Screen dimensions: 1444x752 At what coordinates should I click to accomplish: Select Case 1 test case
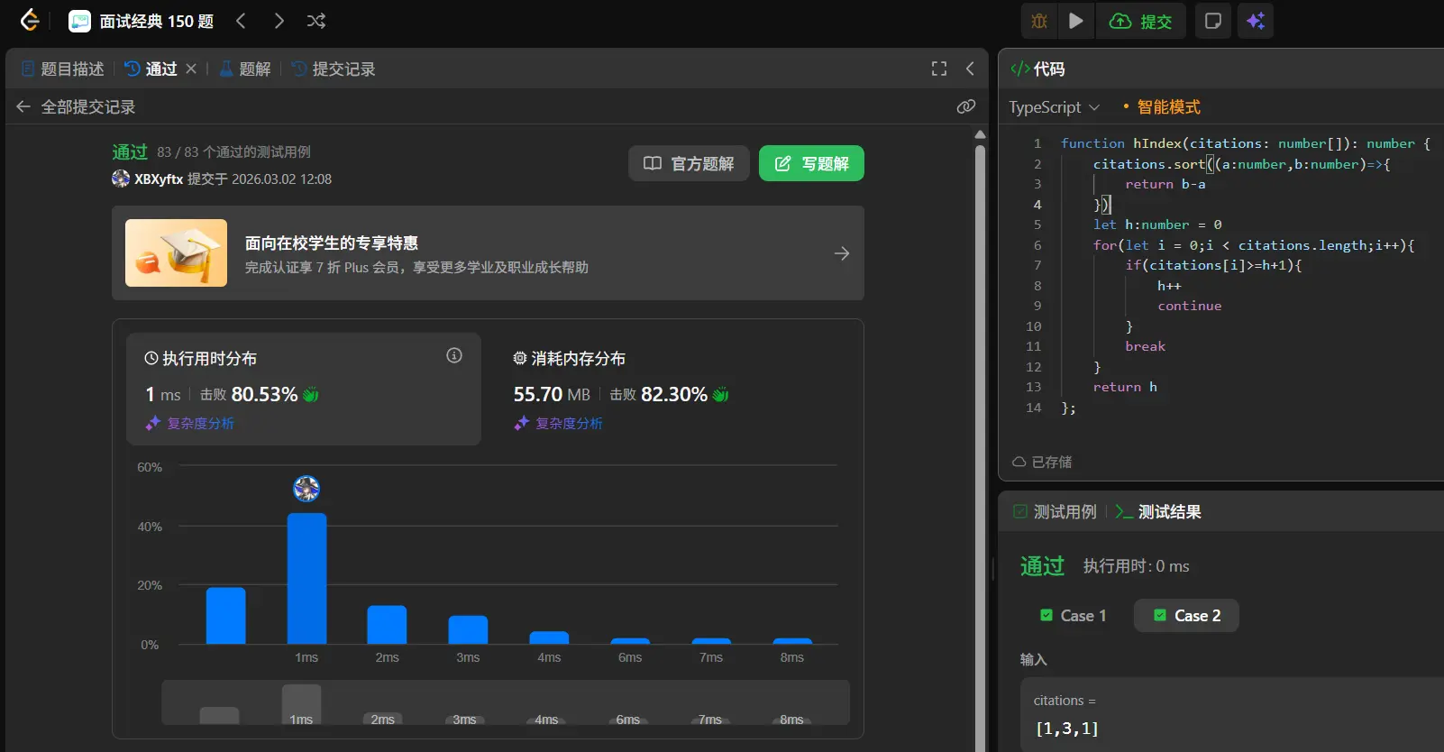pyautogui.click(x=1073, y=616)
